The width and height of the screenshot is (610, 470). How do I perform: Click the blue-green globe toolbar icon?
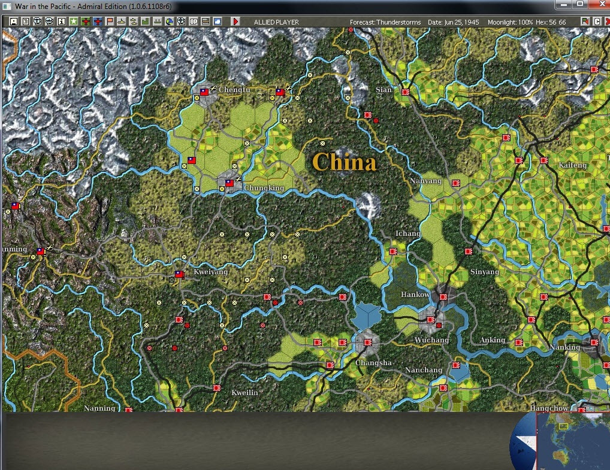pos(169,22)
